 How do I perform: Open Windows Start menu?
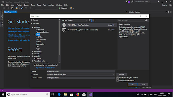click(x=3, y=94)
